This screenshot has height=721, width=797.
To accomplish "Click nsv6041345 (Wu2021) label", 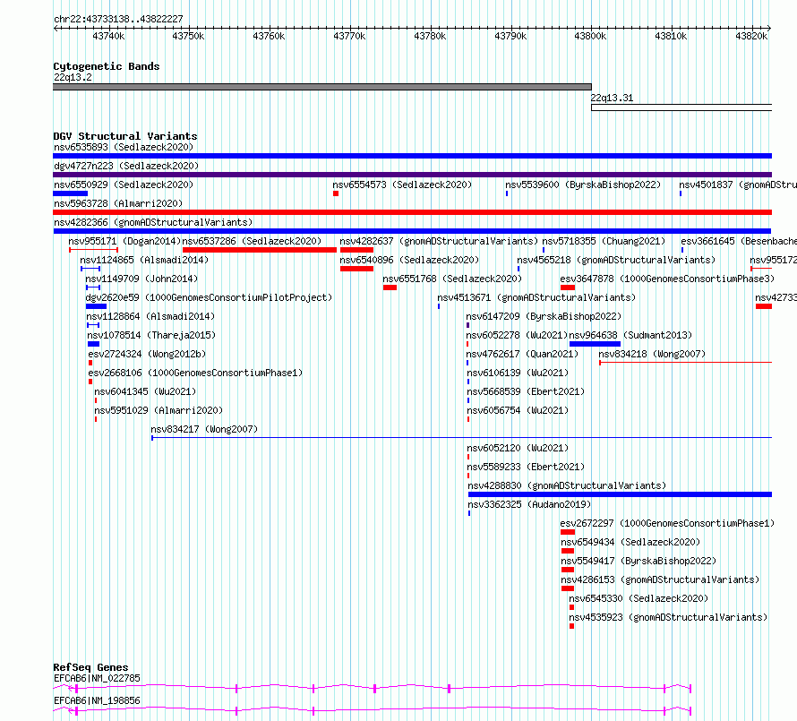I will [x=145, y=392].
